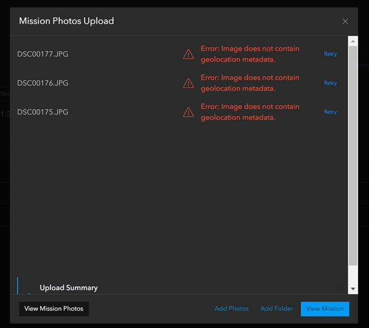Open View Mission Photos
369x328 pixels.
click(54, 309)
